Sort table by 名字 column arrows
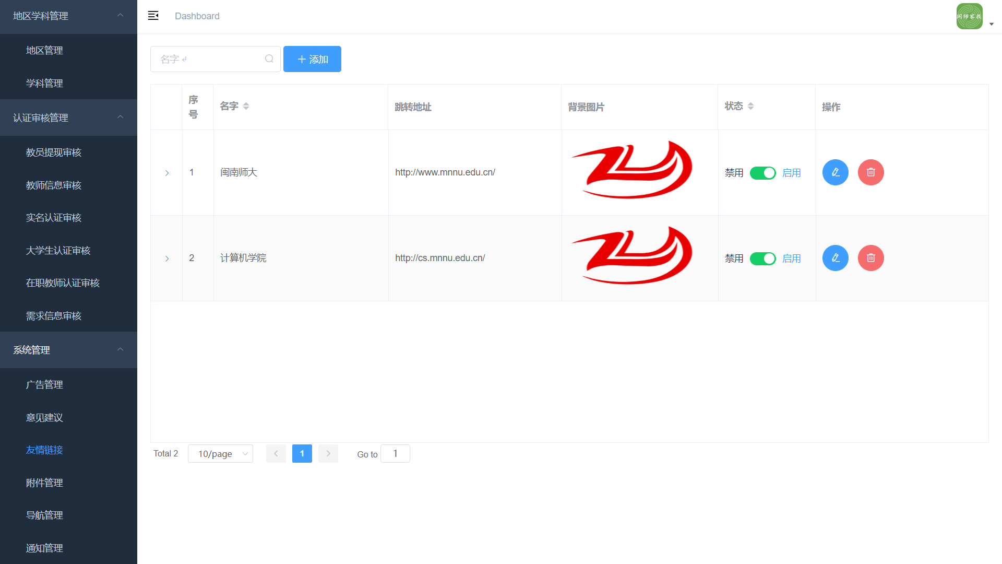This screenshot has width=1002, height=564. [246, 106]
